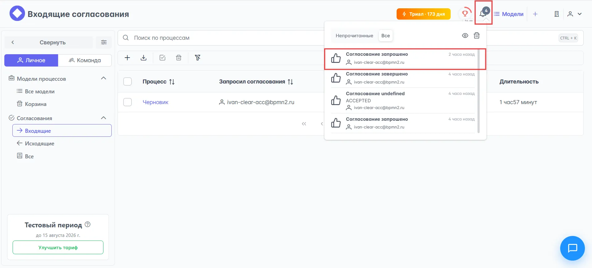Delete all notifications with trash icon
Image resolution: width=592 pixels, height=268 pixels.
(477, 36)
